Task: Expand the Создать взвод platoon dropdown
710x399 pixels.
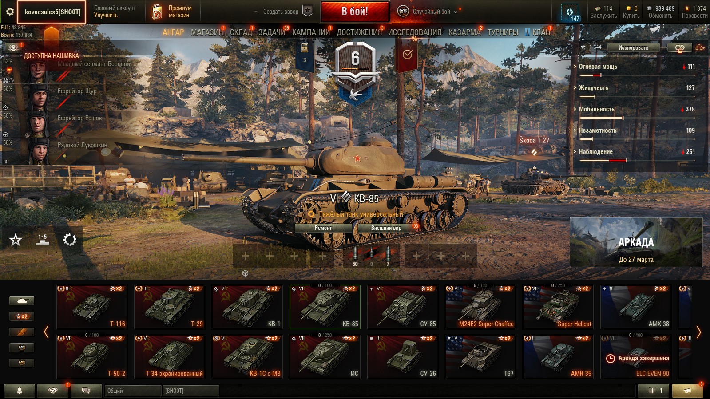Action: pos(256,12)
